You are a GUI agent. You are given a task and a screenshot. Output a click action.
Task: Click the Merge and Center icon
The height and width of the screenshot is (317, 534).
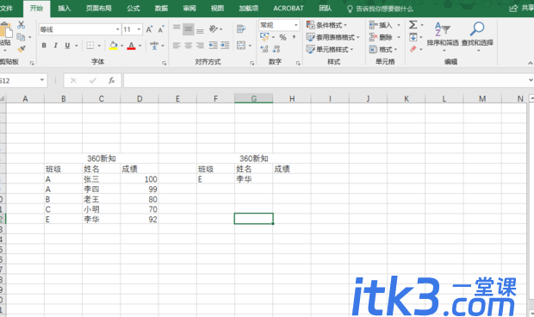pos(241,46)
